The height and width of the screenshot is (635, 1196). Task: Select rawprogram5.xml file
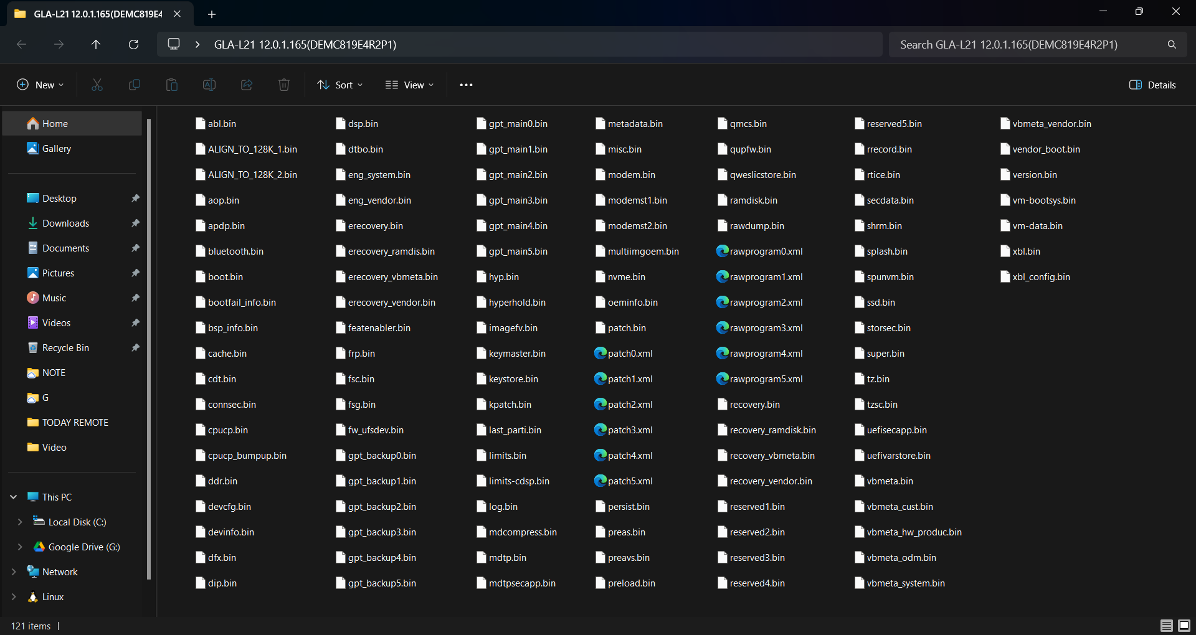click(759, 379)
